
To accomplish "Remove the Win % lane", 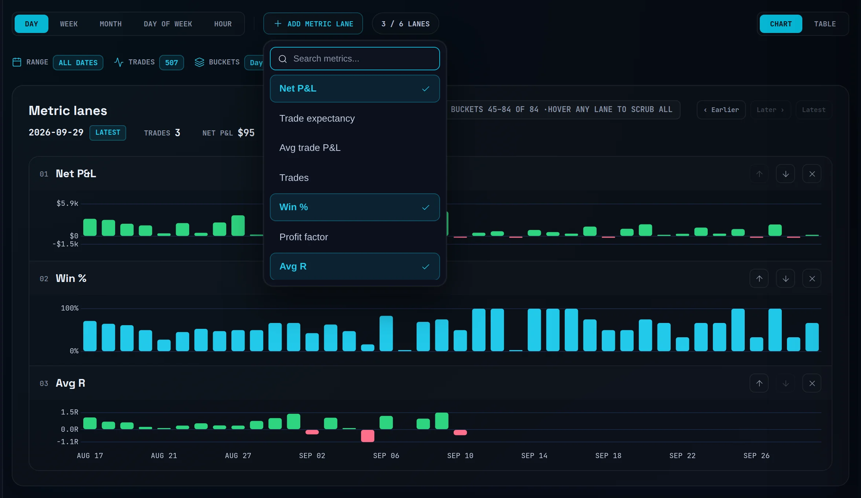I will click(812, 279).
